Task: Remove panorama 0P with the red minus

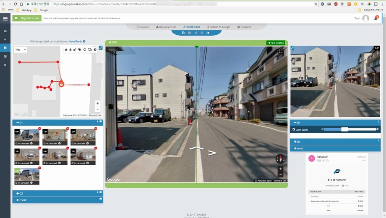Action: click(x=39, y=128)
